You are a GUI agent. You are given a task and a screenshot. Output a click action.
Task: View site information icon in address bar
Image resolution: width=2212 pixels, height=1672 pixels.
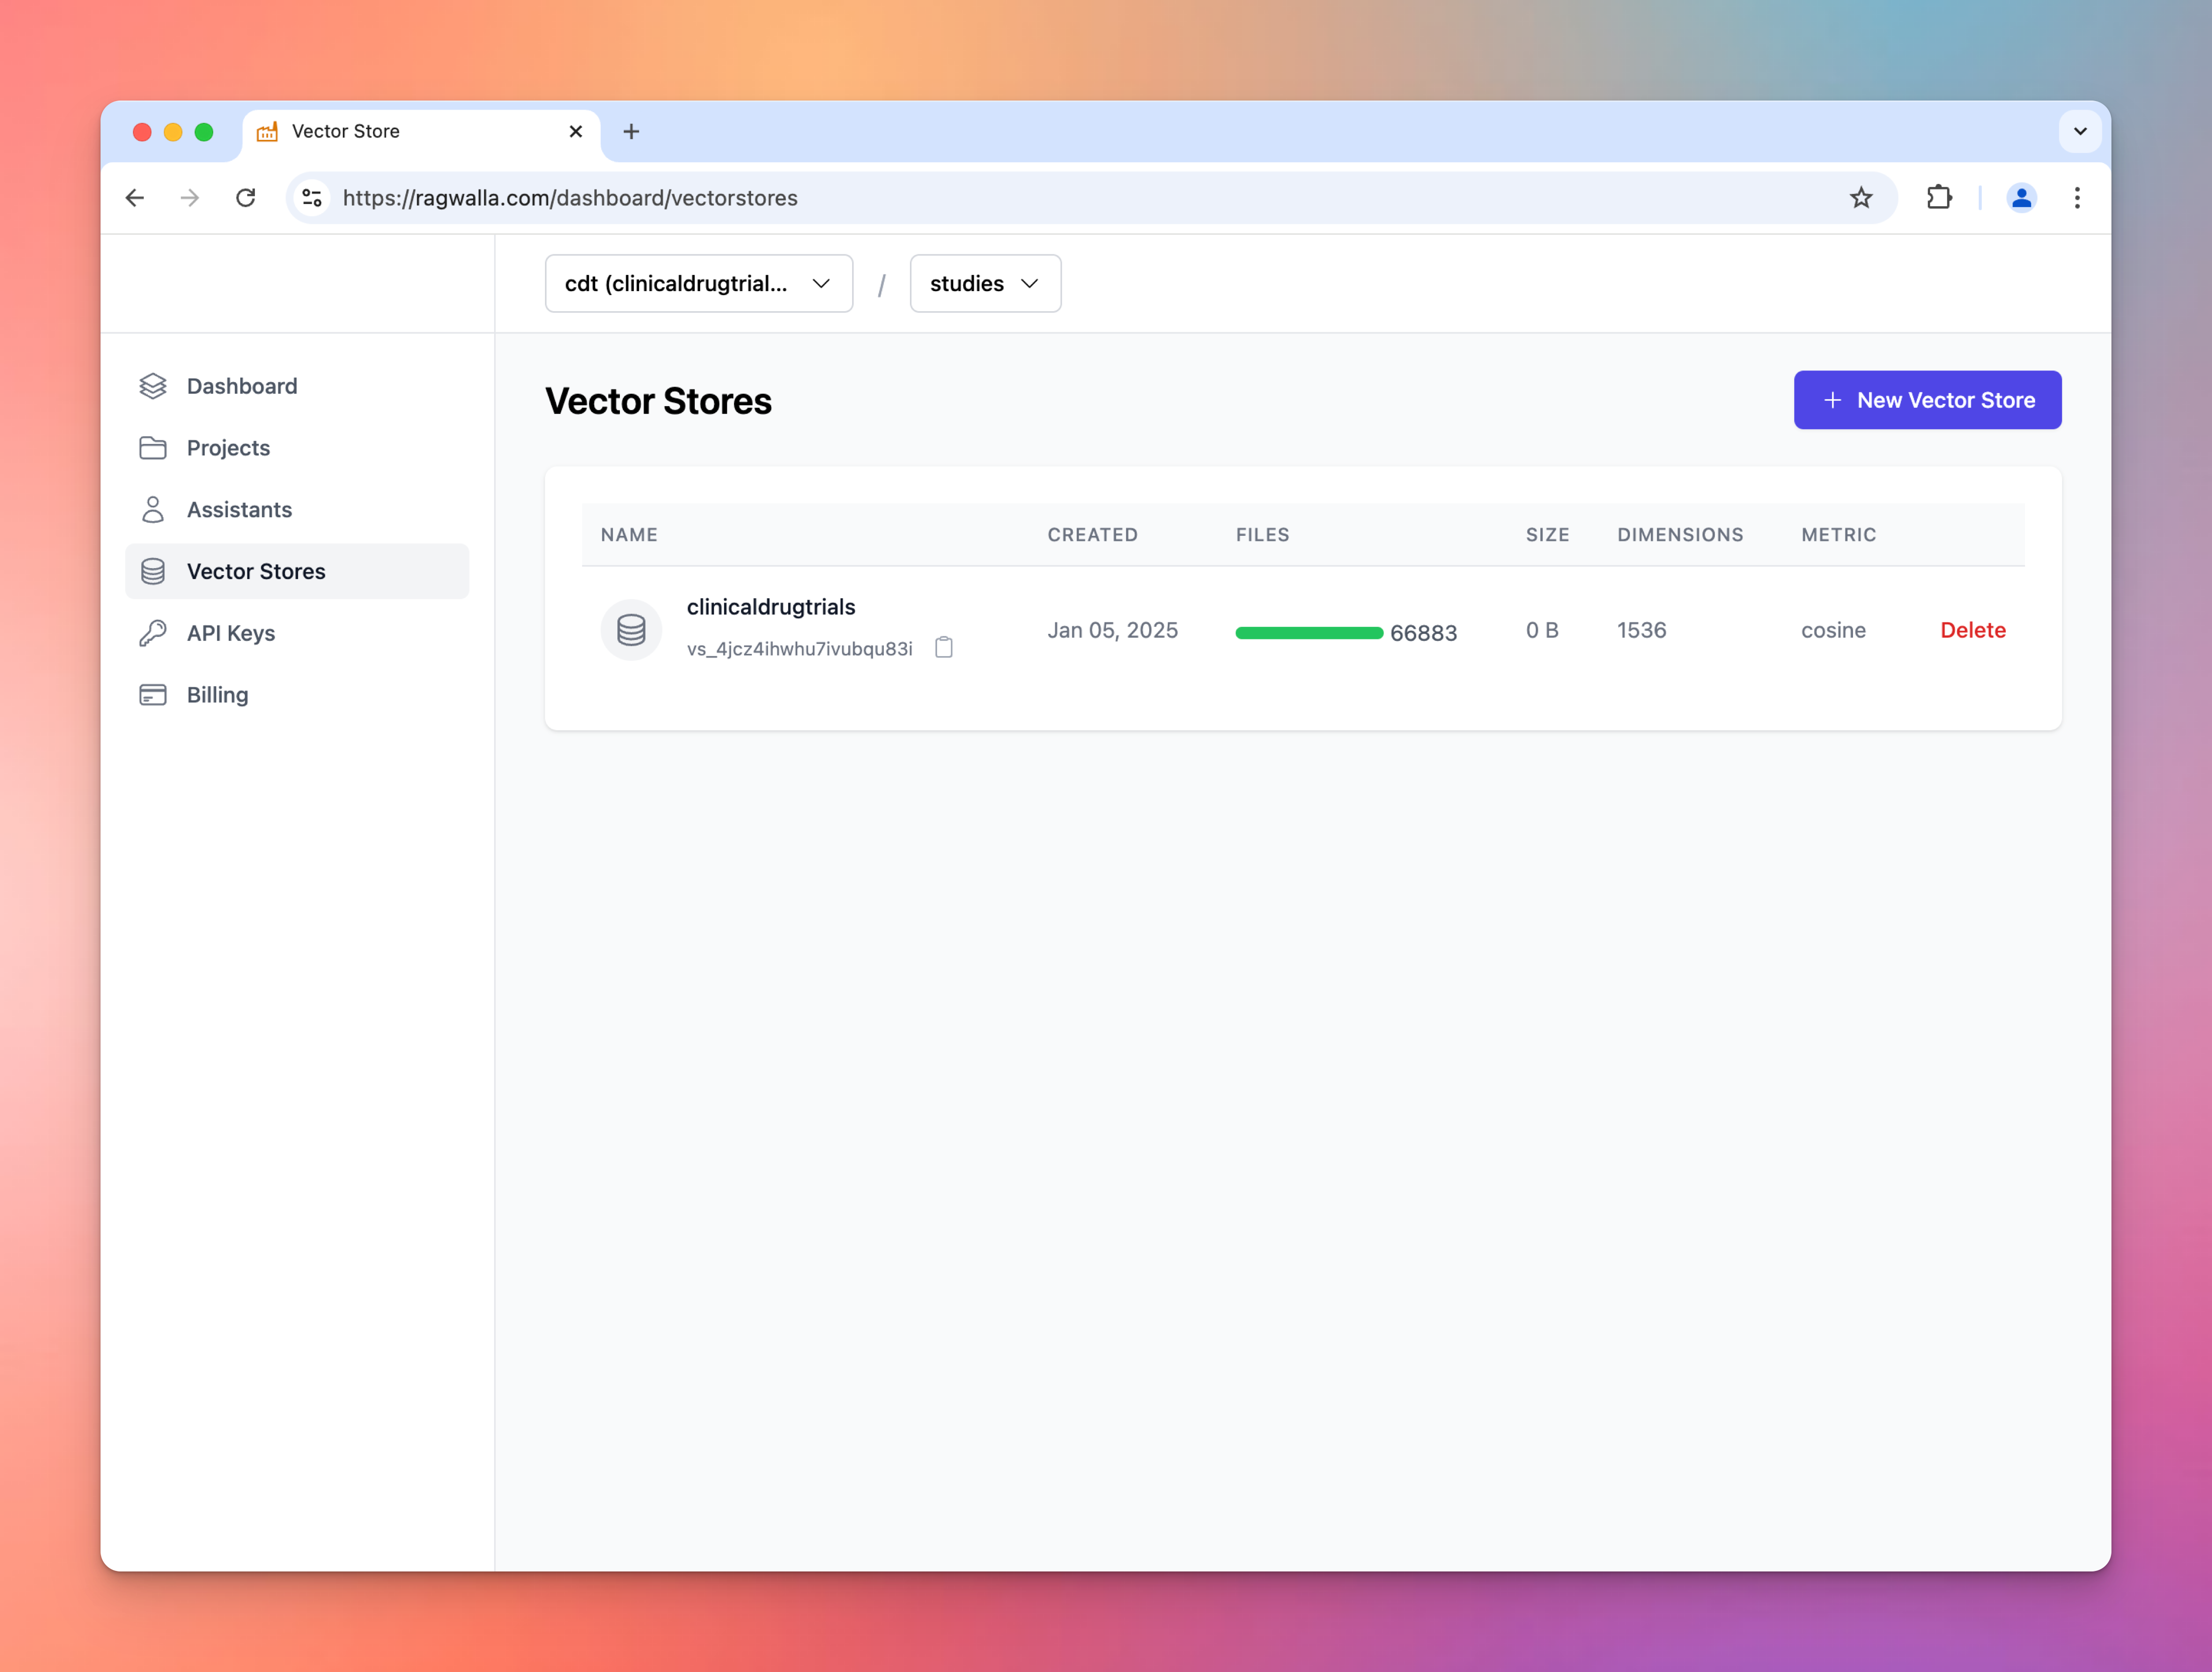click(x=312, y=198)
